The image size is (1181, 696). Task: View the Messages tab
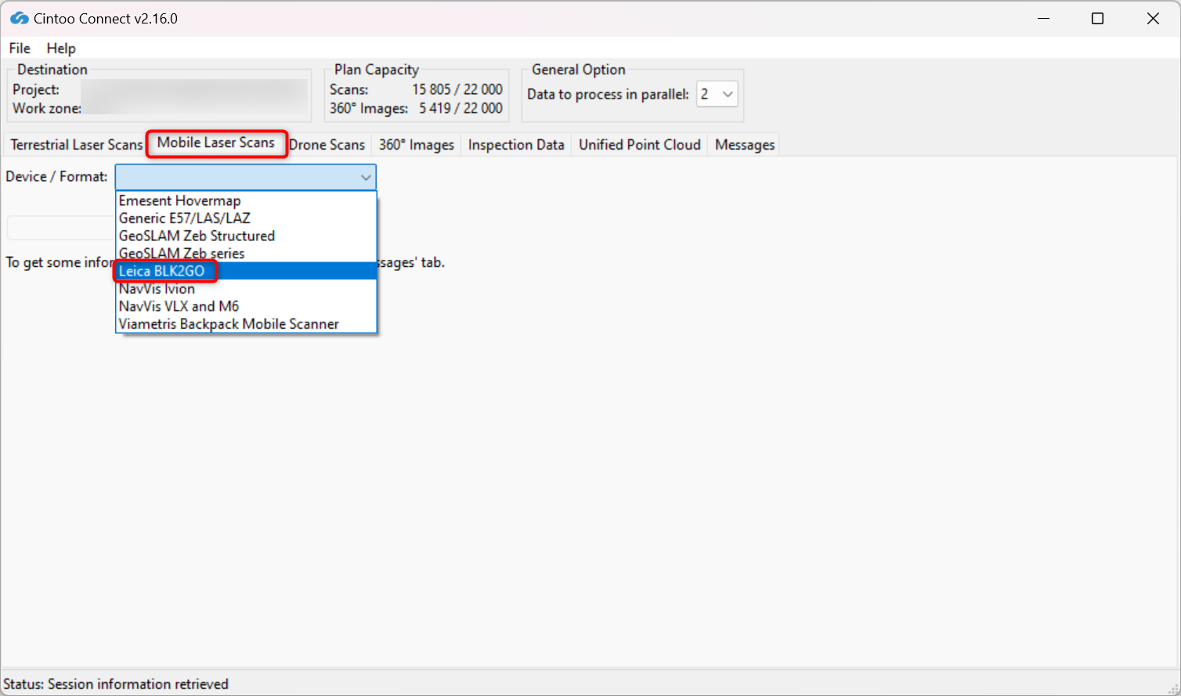point(745,145)
